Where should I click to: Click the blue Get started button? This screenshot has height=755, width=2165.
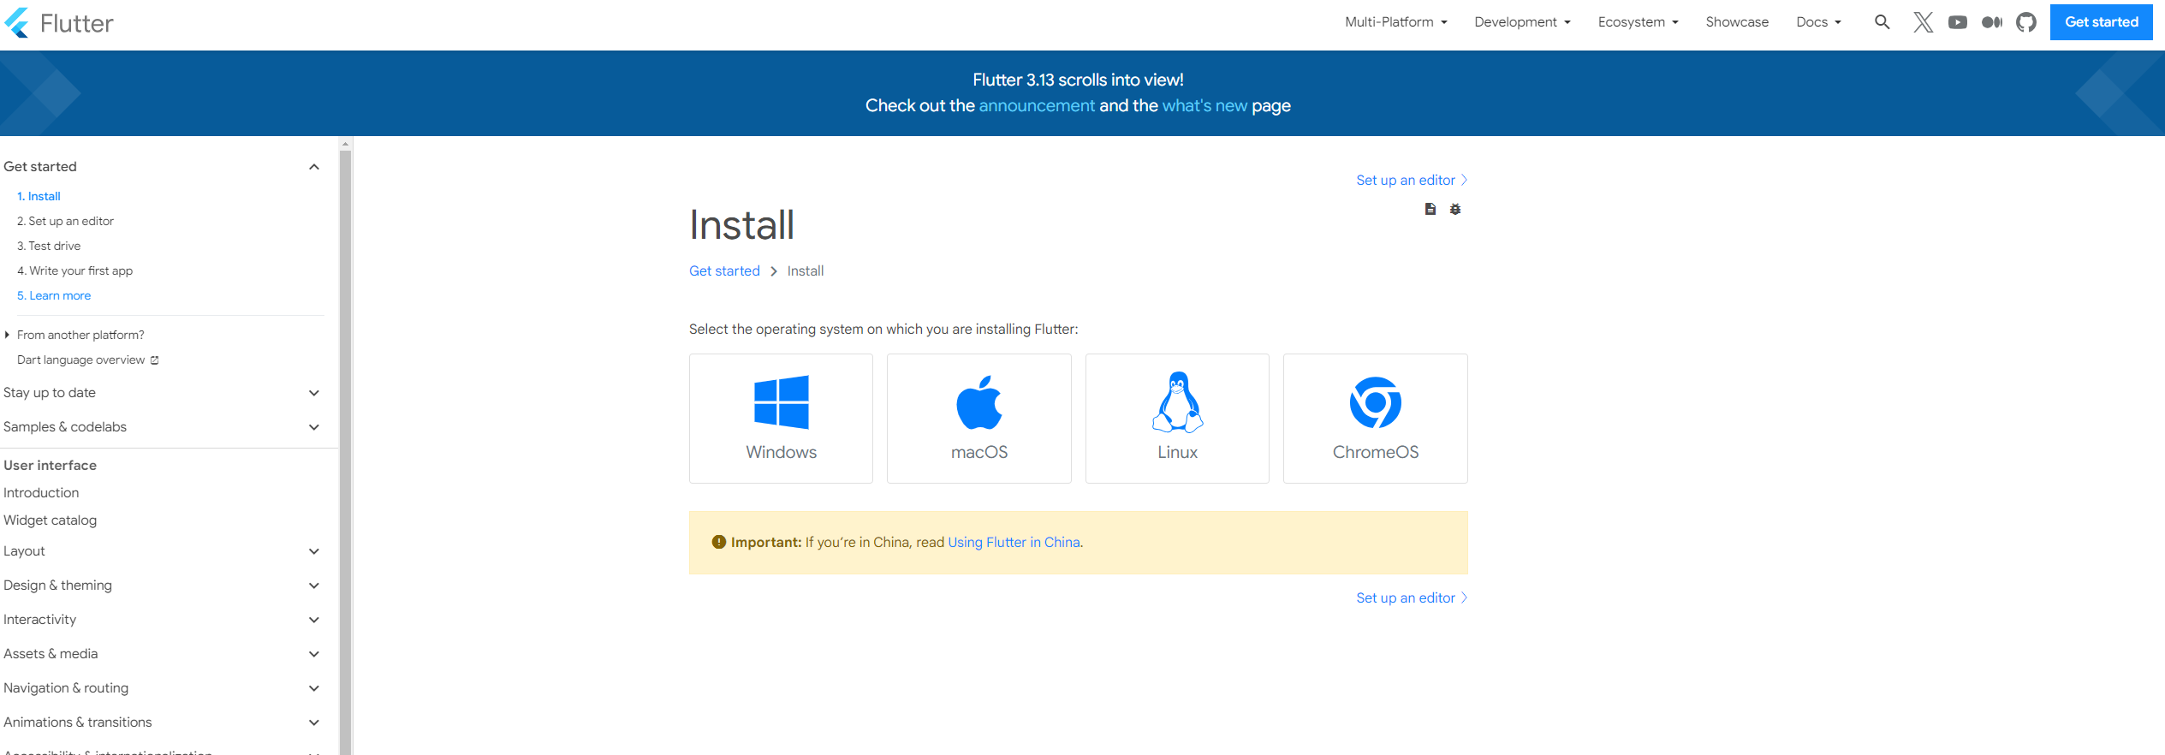(2101, 22)
